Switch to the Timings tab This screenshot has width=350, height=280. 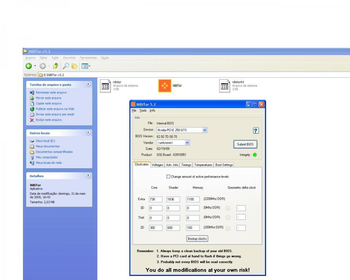tap(186, 165)
